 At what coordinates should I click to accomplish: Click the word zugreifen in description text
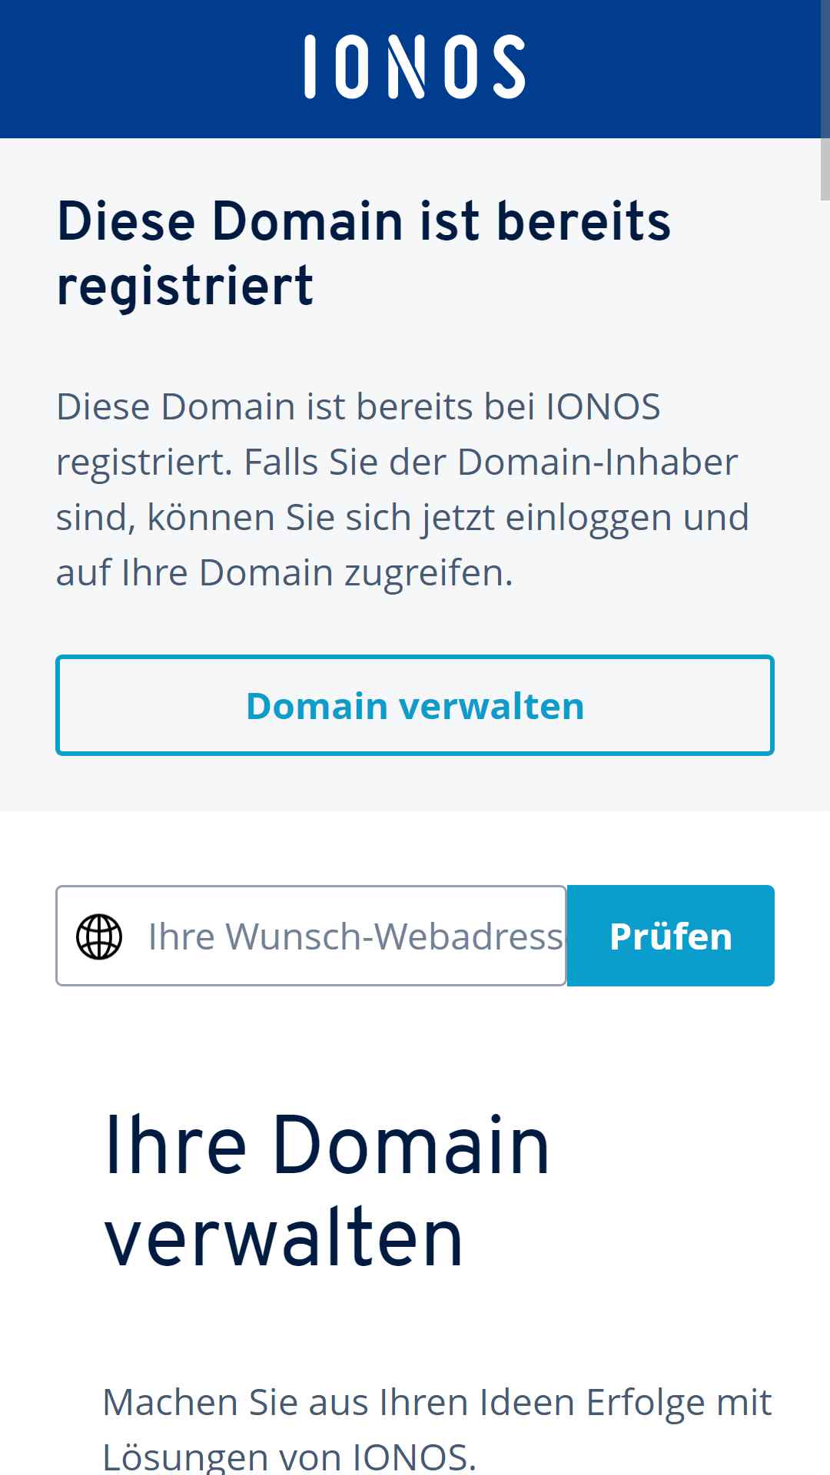429,574
